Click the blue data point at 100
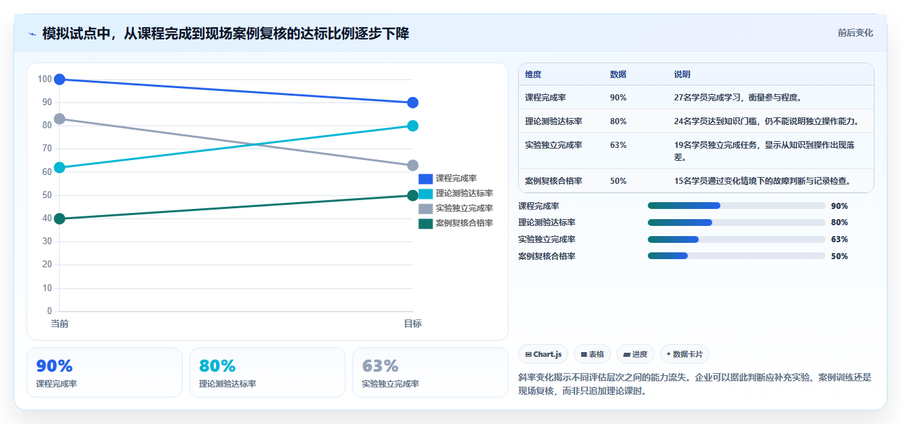The image size is (901, 424). pos(60,79)
